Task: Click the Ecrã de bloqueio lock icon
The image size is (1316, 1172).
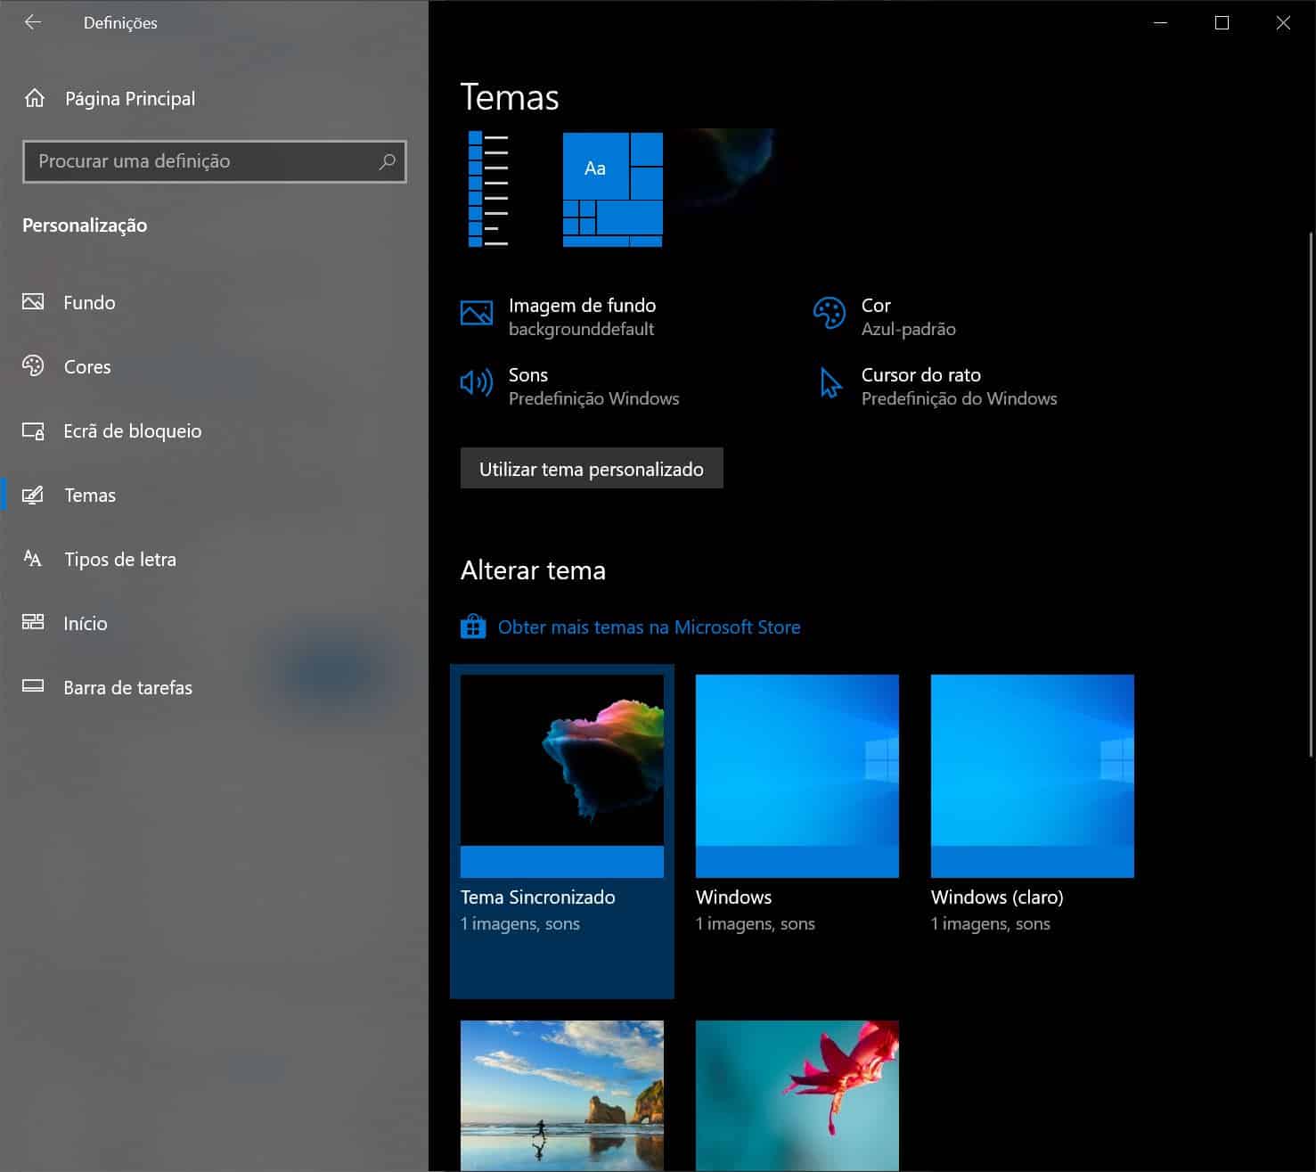Action: (33, 431)
